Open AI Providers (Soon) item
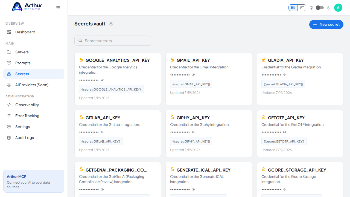This screenshot has width=350, height=197. (34, 85)
